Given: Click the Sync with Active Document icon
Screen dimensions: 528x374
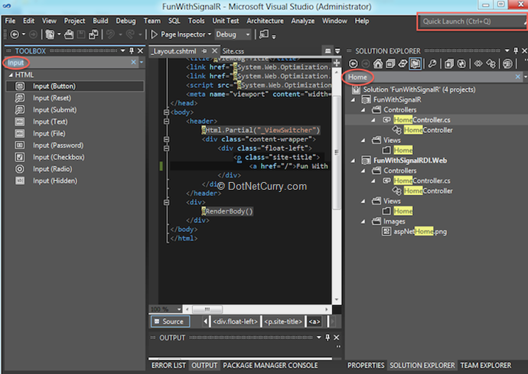Looking at the screenshot, I should (403, 63).
